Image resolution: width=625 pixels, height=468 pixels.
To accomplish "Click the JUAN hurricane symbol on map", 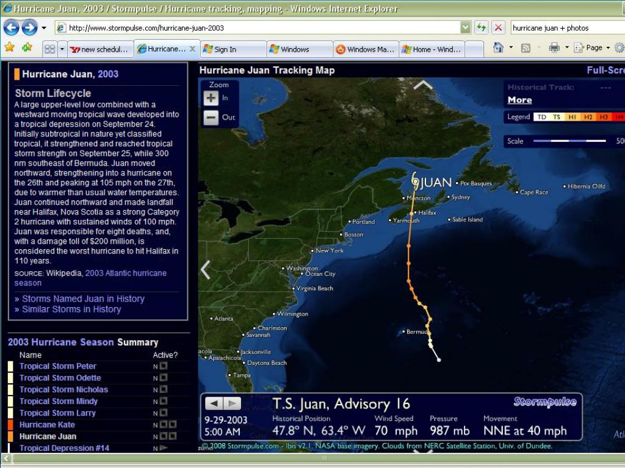I will [415, 181].
